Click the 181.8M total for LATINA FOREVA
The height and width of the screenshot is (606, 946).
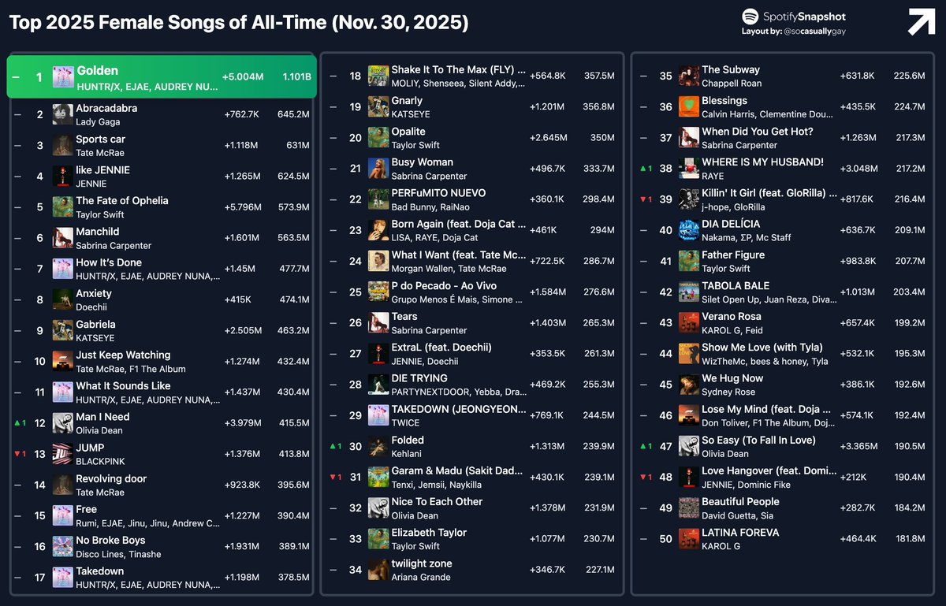click(x=909, y=539)
